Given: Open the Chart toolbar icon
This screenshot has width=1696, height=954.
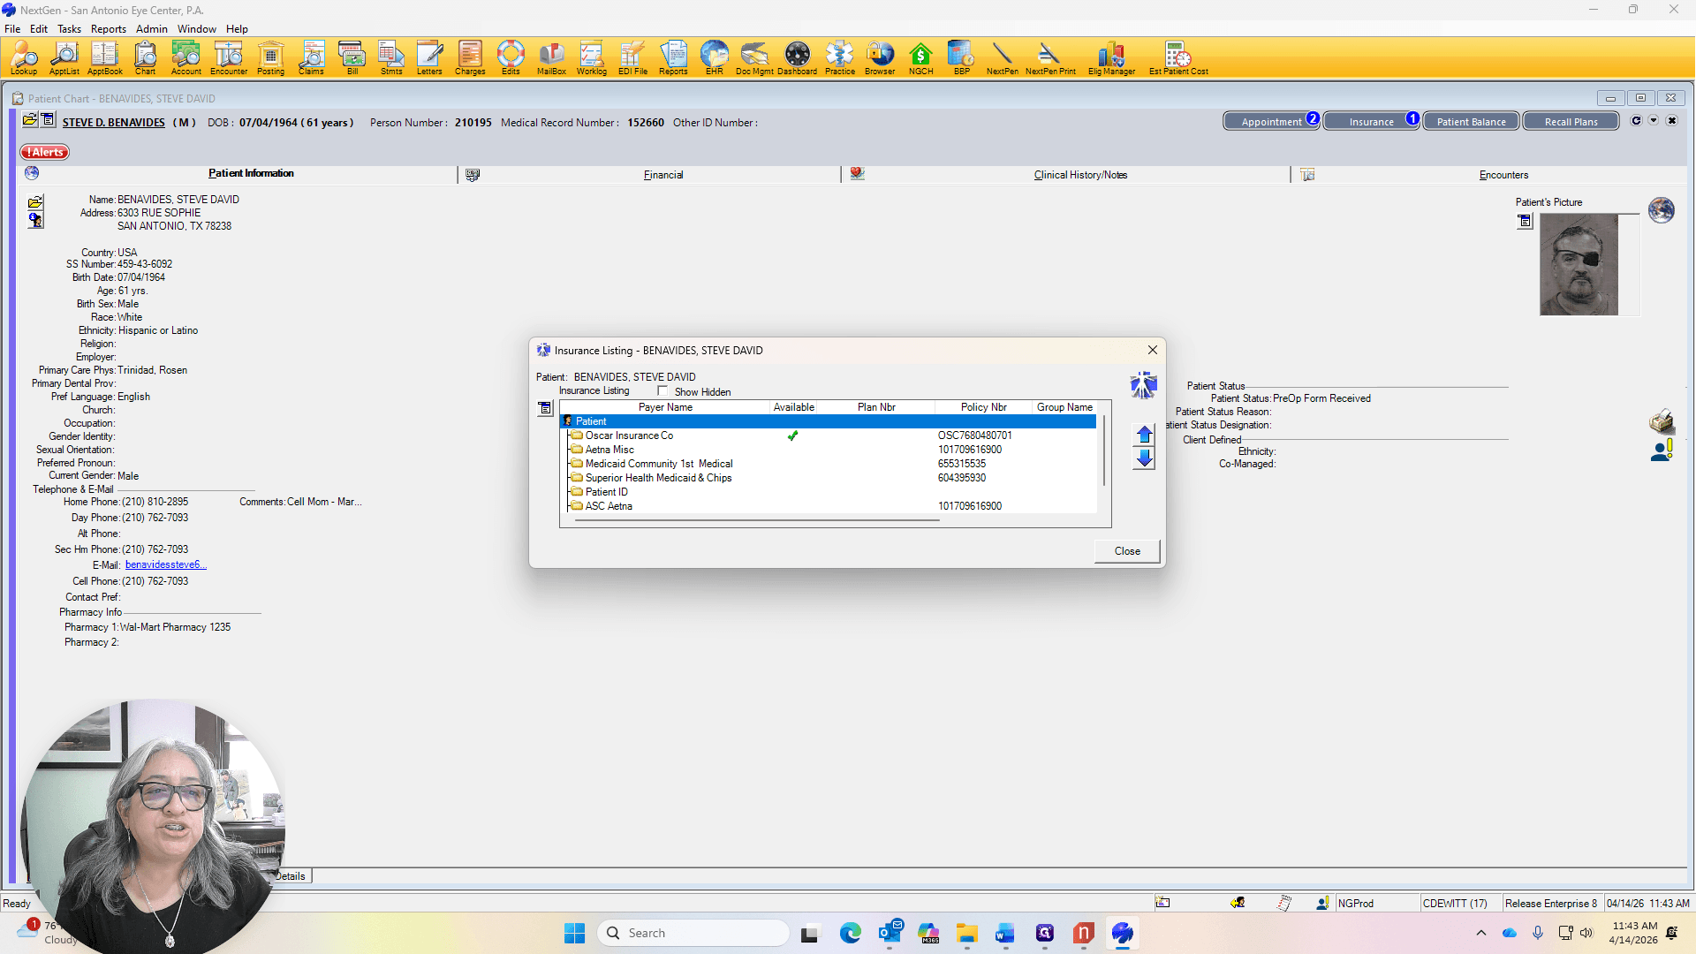Looking at the screenshot, I should coord(145,58).
